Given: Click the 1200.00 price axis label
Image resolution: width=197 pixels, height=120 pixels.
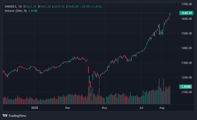Looking at the screenshot, I should 186,77.
